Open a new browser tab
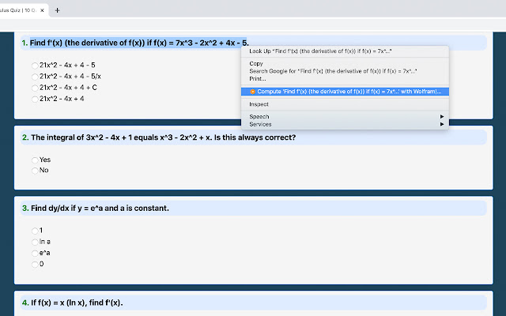Screen dimensions: 506x316 57,10
